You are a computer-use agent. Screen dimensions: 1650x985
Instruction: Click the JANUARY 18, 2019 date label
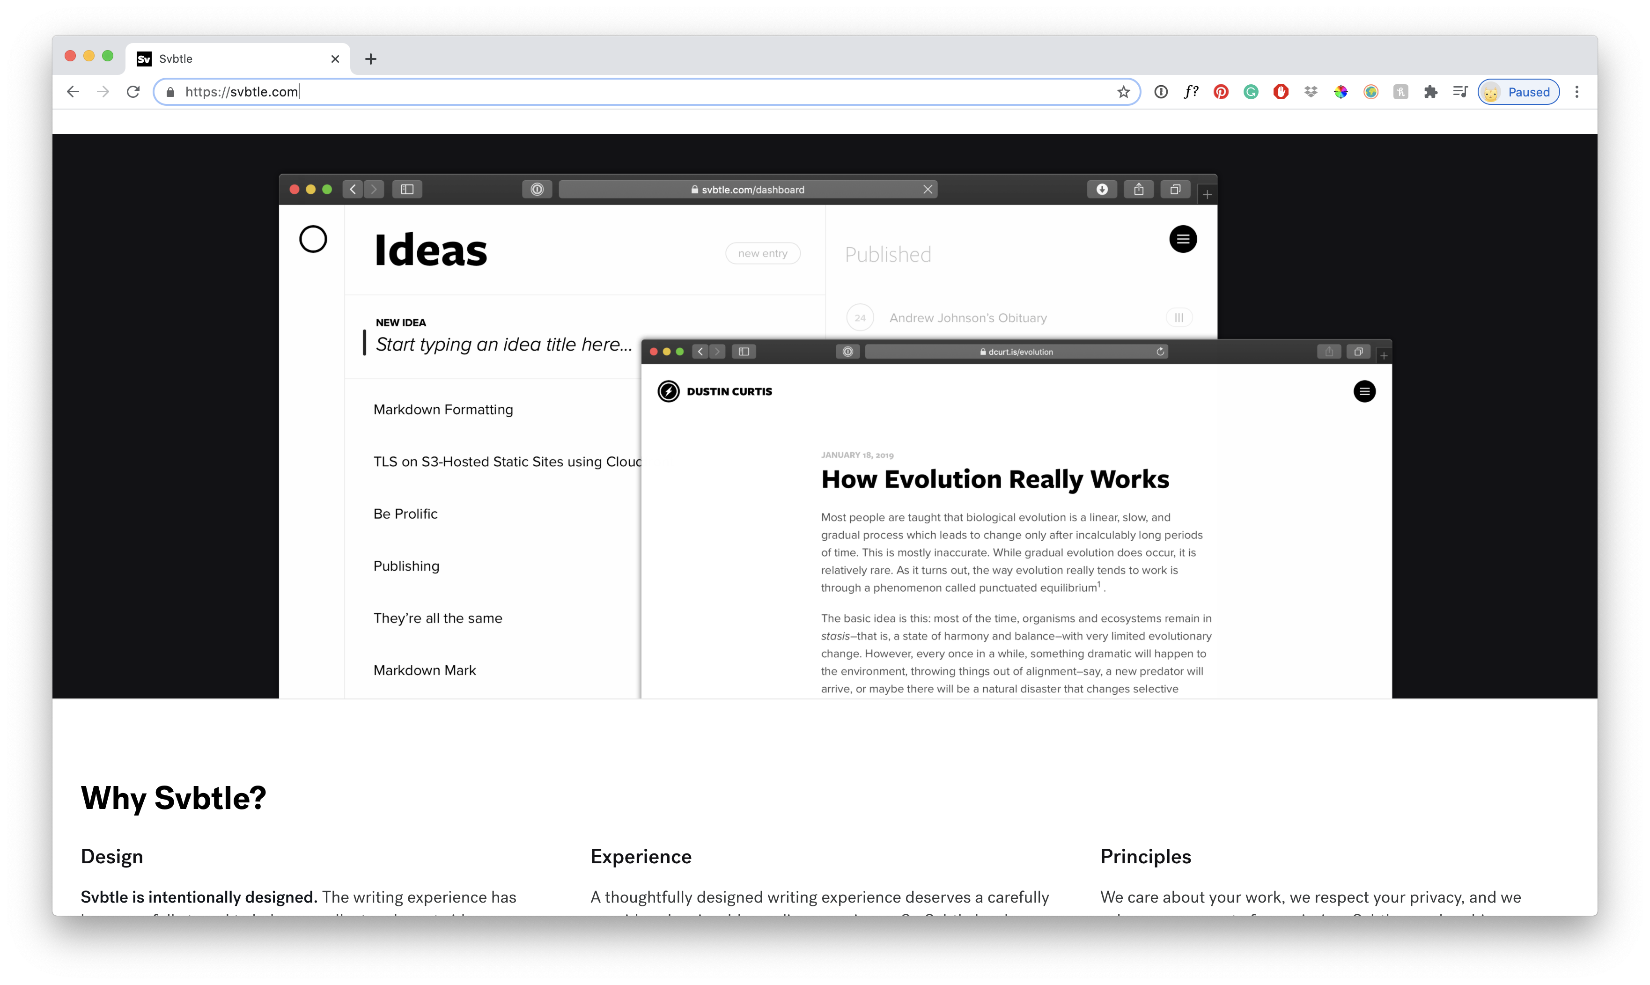coord(857,456)
